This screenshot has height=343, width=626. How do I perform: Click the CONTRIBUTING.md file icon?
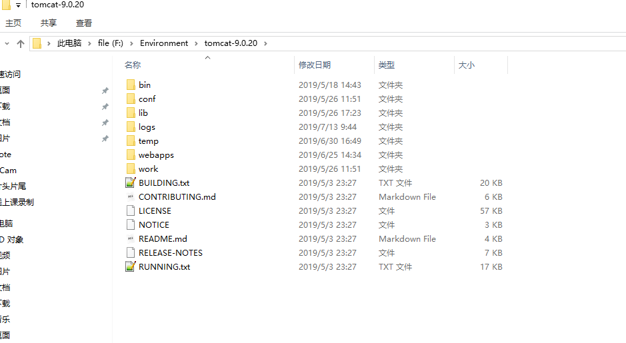click(x=131, y=196)
